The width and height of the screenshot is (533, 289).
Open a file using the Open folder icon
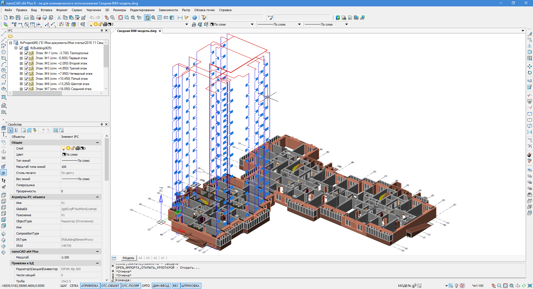(12, 18)
